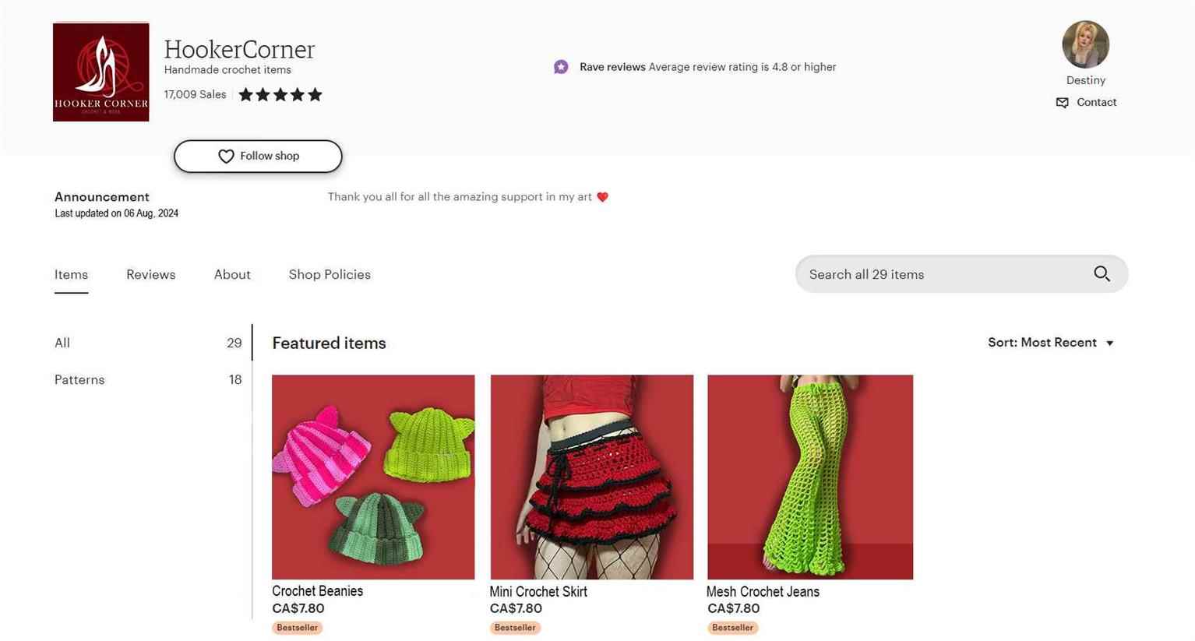The width and height of the screenshot is (1195, 641).
Task: Click Destiny's profile avatar
Action: 1085,44
